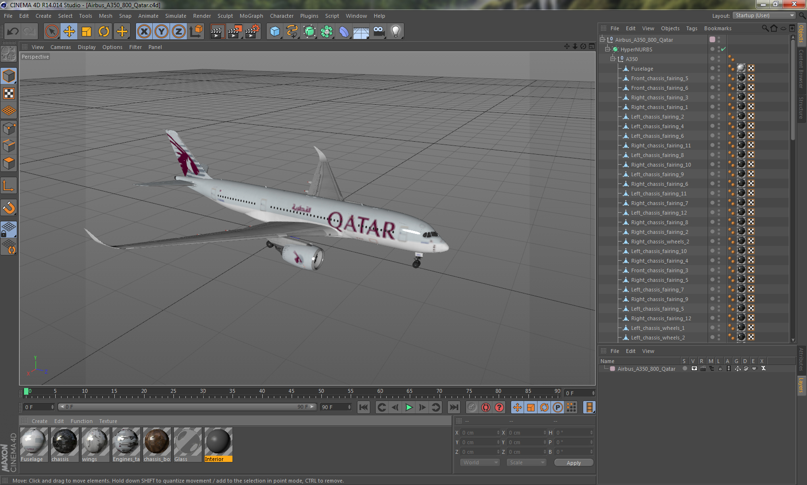Toggle Y-axis lock icon
Viewport: 807px width, 485px height.
161,32
